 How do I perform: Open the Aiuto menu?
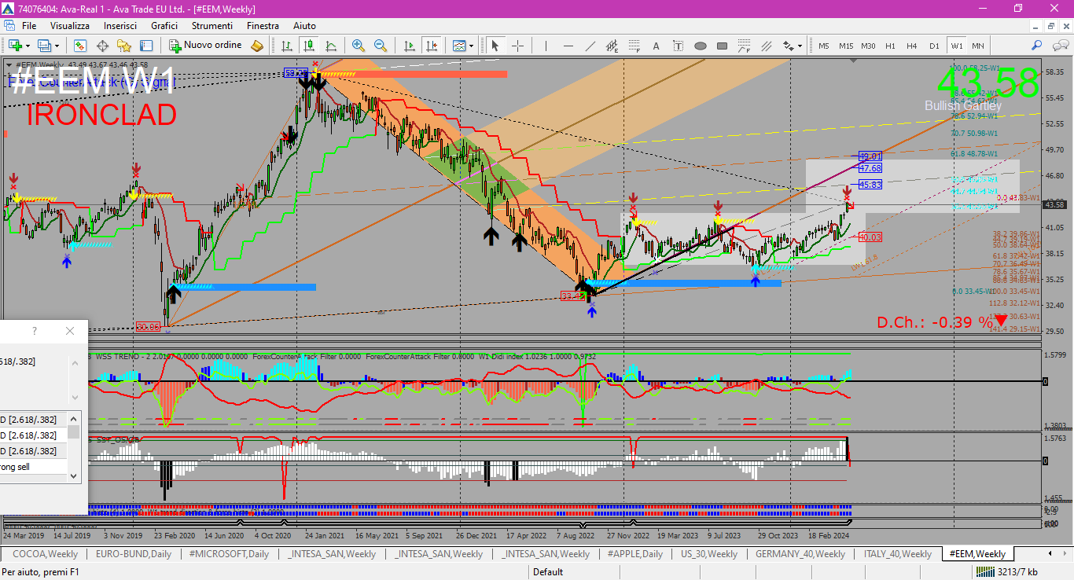[x=304, y=26]
